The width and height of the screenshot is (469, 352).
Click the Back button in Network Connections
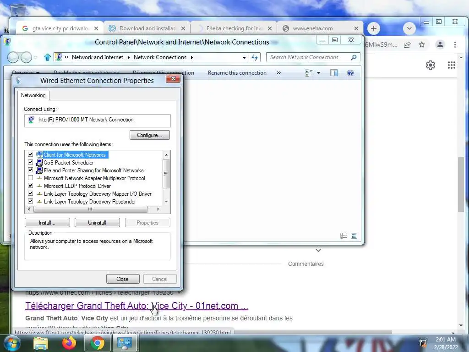click(13, 57)
